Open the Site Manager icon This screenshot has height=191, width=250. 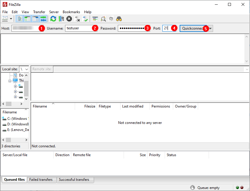coord(5,19)
